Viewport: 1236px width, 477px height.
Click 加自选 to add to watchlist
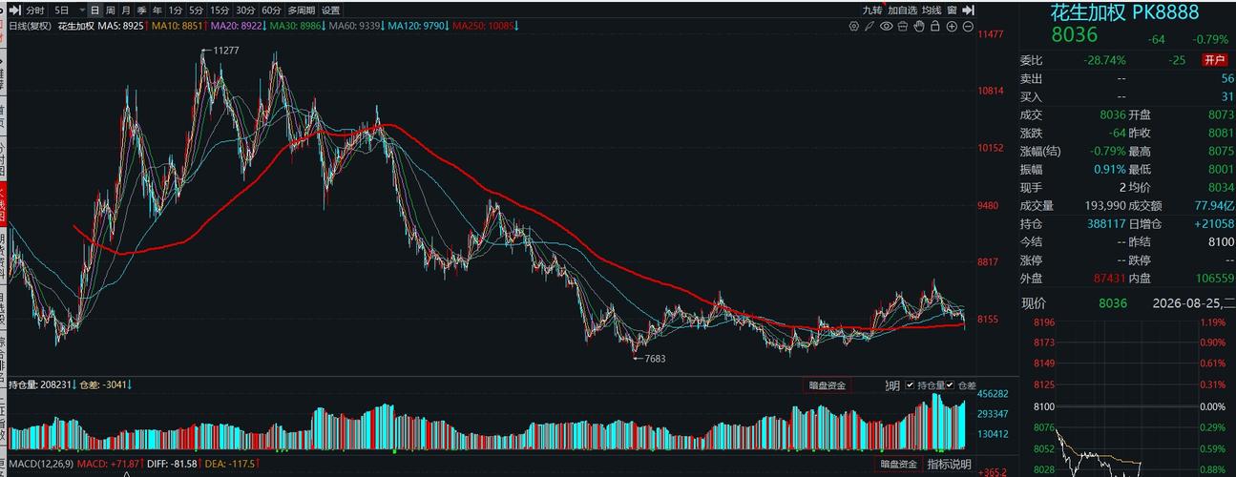pos(902,10)
